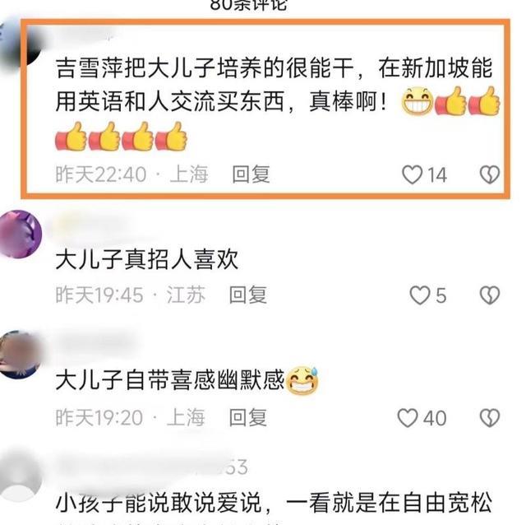
Task: Open the first commenter's dark avatar
Action: pos(20,45)
